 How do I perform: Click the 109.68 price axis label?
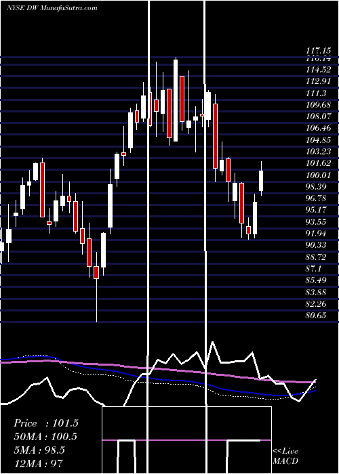click(319, 105)
